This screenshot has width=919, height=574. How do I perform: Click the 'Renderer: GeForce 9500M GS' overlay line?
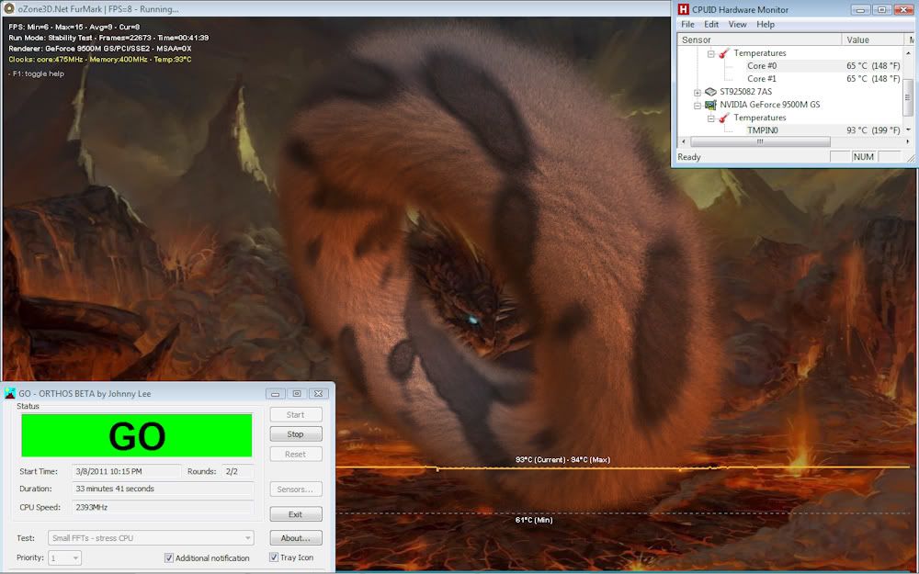pos(99,49)
